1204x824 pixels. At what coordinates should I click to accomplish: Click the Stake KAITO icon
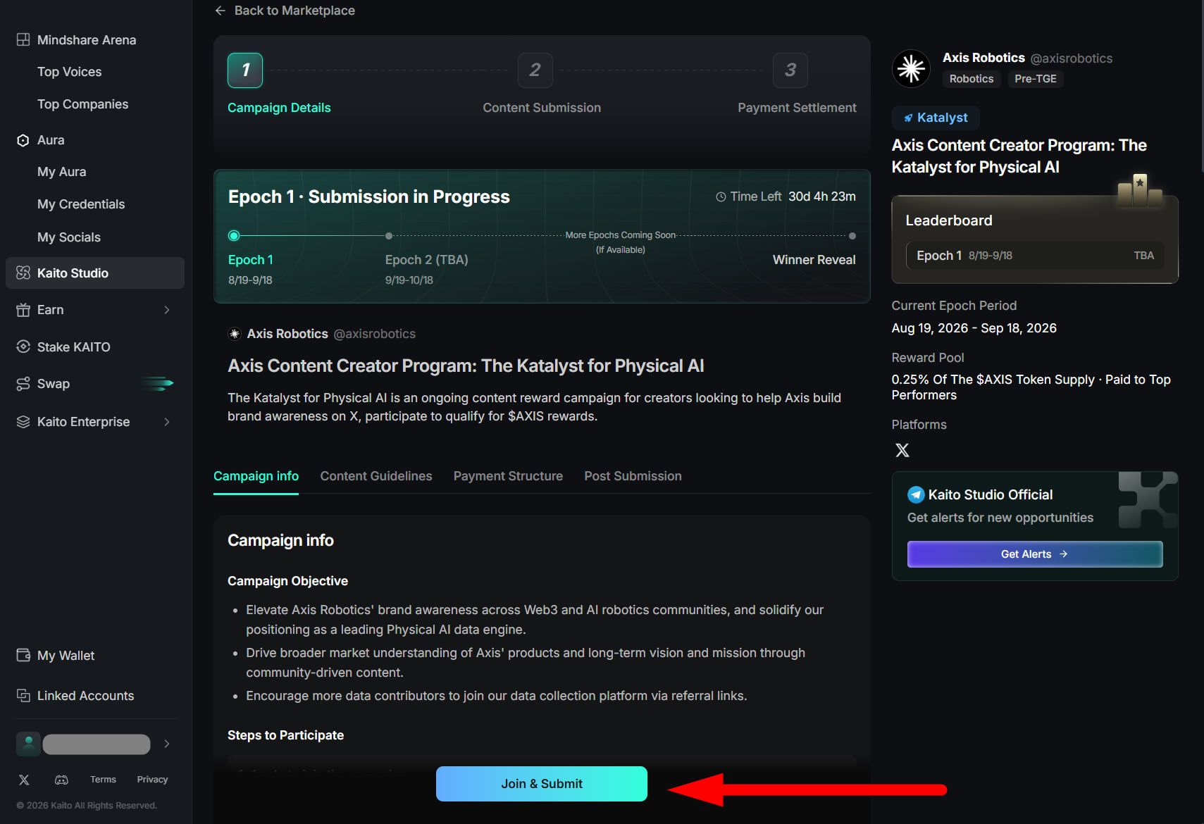(x=23, y=347)
